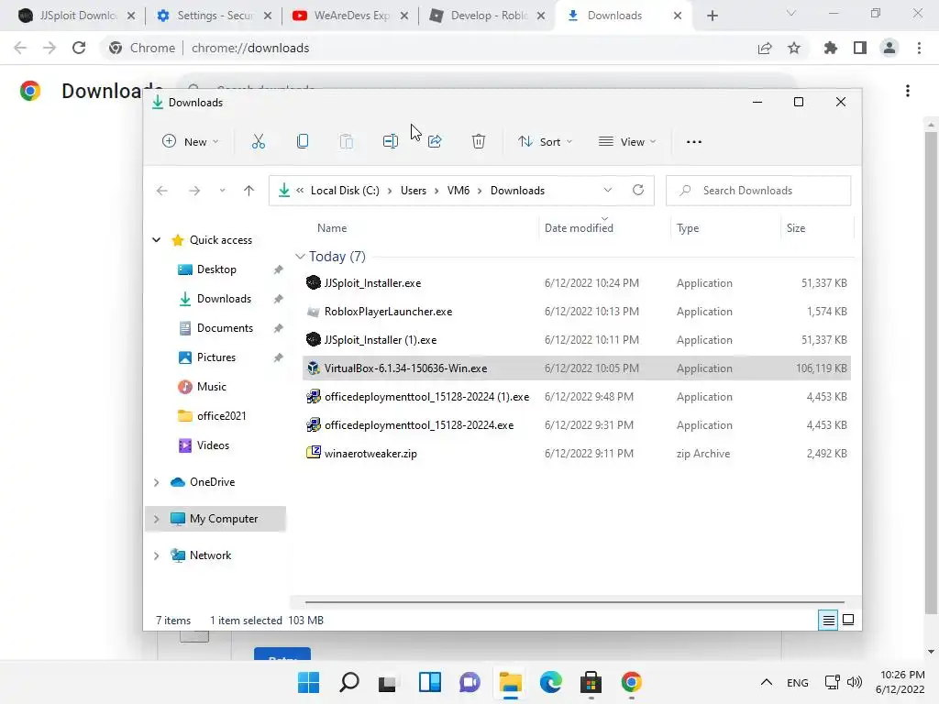Open Chat app from the taskbar
The height and width of the screenshot is (704, 939).
(470, 682)
